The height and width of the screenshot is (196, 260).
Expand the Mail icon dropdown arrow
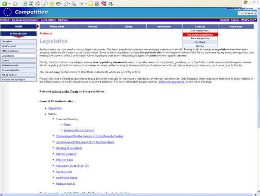(69, 3)
